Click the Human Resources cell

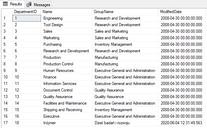(66, 71)
